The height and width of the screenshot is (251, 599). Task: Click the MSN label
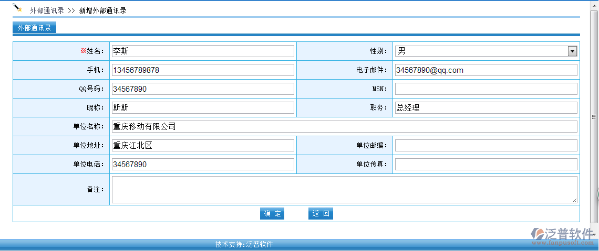(380, 89)
